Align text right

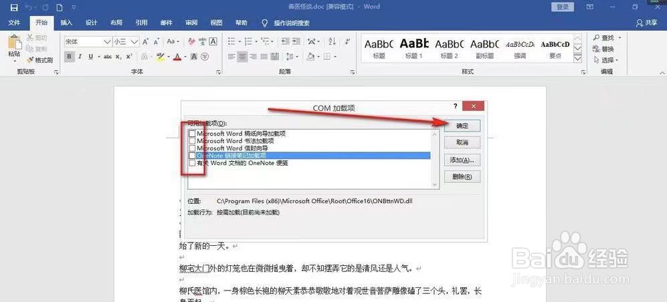click(x=253, y=57)
